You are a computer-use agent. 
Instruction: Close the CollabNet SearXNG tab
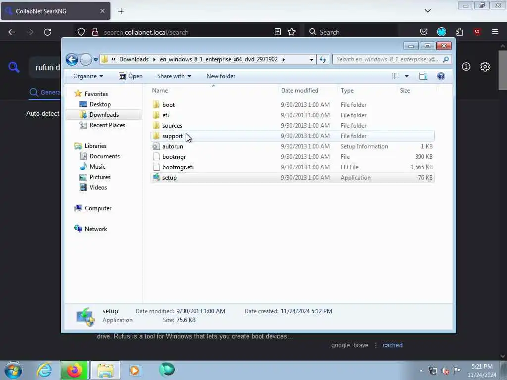102,11
